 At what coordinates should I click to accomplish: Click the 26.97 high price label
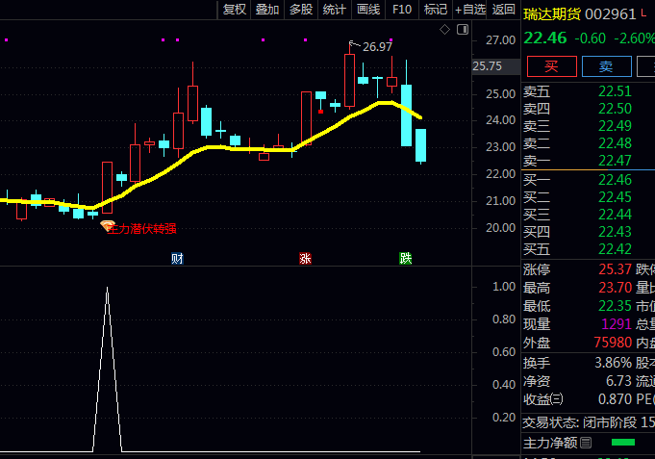377,47
